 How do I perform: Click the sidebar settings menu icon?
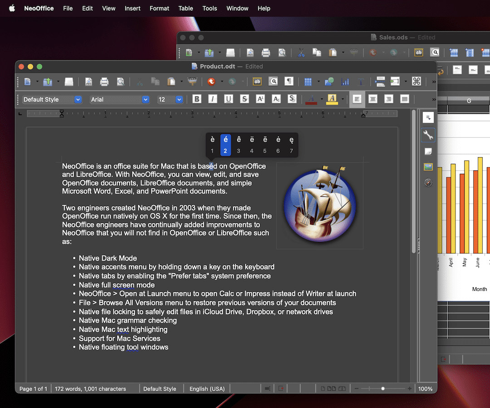click(428, 118)
